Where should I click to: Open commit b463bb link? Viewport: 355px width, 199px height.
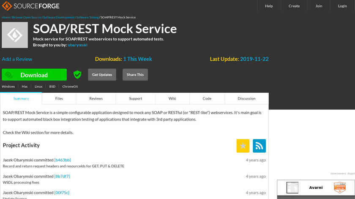63,160
